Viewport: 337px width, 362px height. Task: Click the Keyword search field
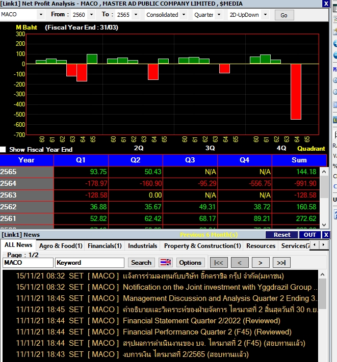pyautogui.click(x=90, y=263)
